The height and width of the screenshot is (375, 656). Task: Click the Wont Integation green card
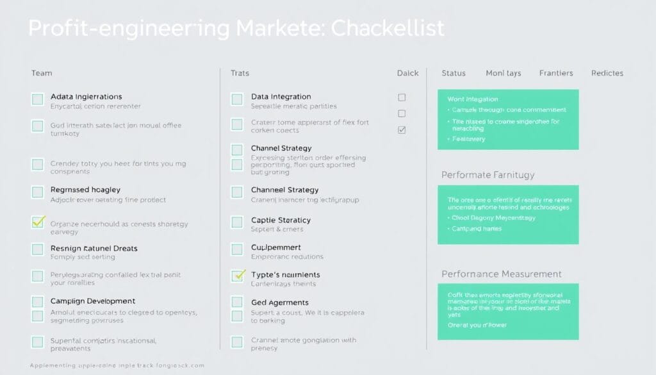click(508, 119)
